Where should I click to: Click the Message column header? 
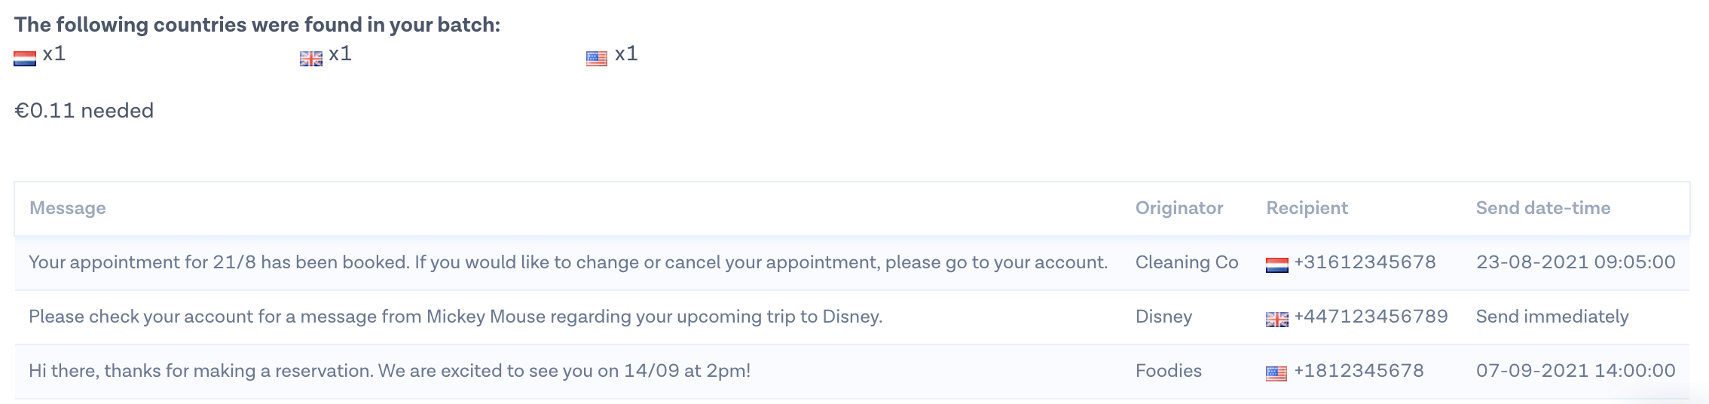pos(67,208)
